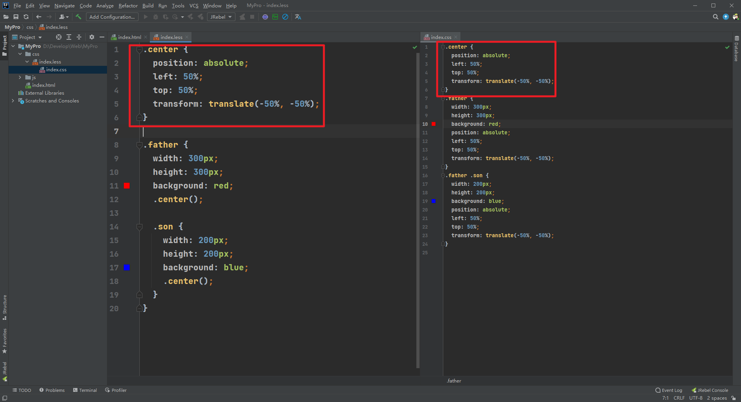
Task: Collapse the css folder node
Action: tap(20, 54)
